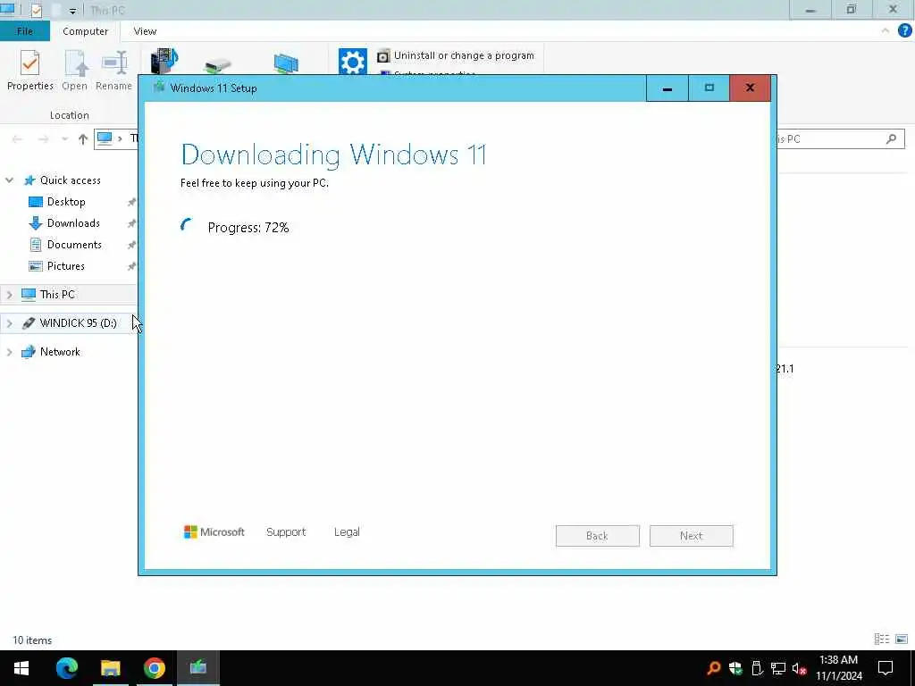Click the orange magnifier tray icon
The height and width of the screenshot is (686, 915).
pyautogui.click(x=714, y=668)
